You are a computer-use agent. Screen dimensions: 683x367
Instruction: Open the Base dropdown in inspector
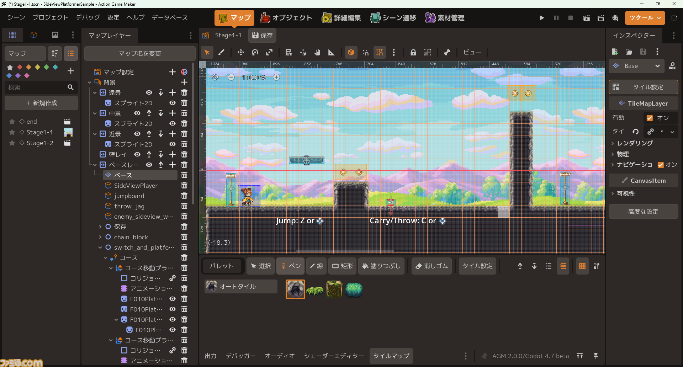pyautogui.click(x=636, y=66)
